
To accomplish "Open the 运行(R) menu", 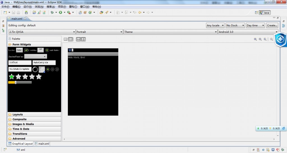I will click(x=27, y=7).
